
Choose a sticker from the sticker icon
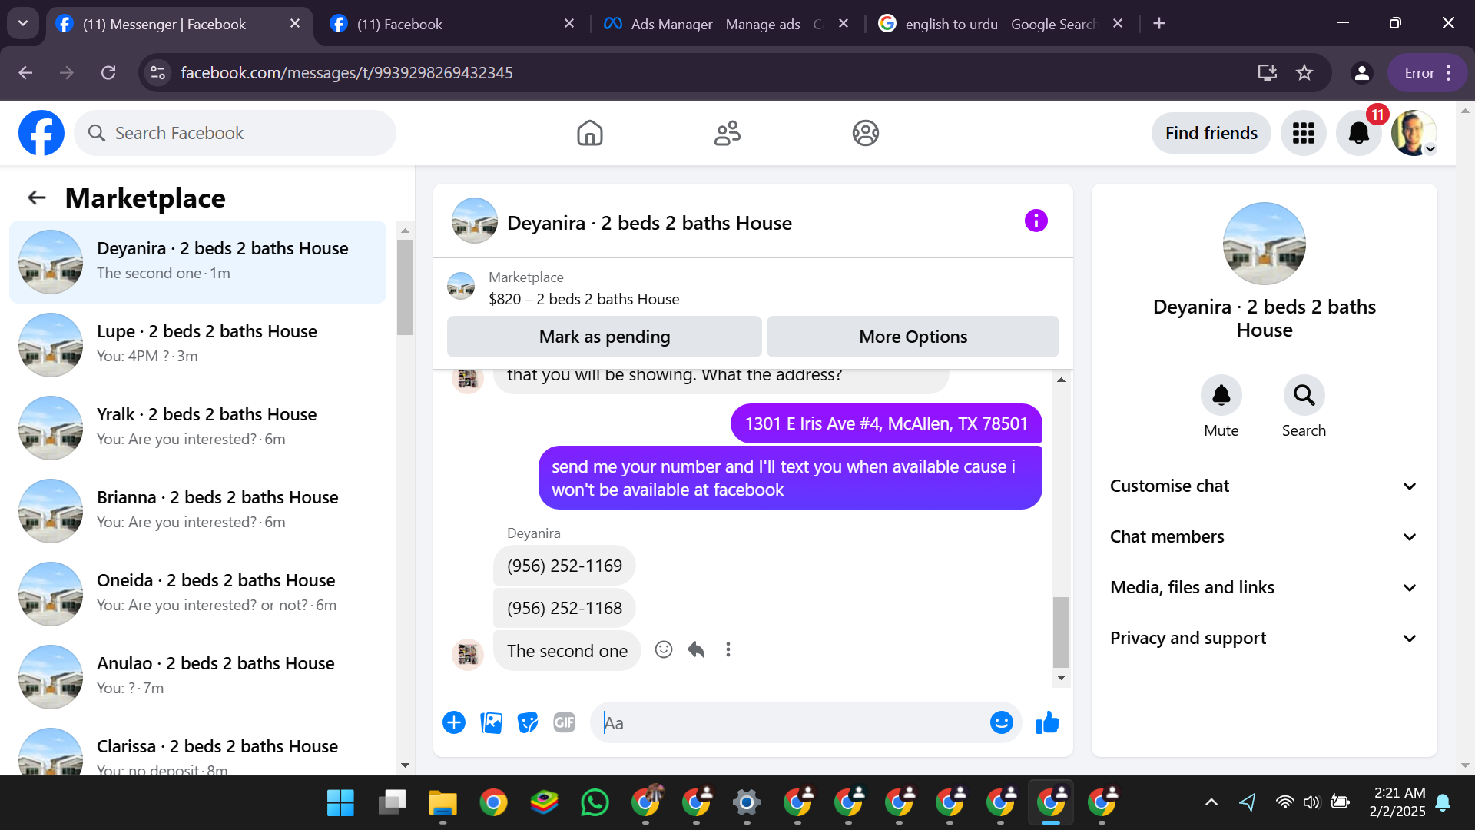pyautogui.click(x=527, y=723)
